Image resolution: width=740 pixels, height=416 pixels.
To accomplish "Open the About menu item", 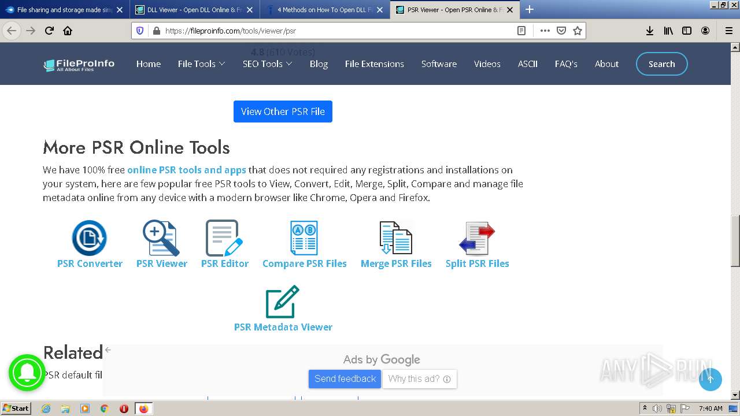I will pyautogui.click(x=606, y=64).
